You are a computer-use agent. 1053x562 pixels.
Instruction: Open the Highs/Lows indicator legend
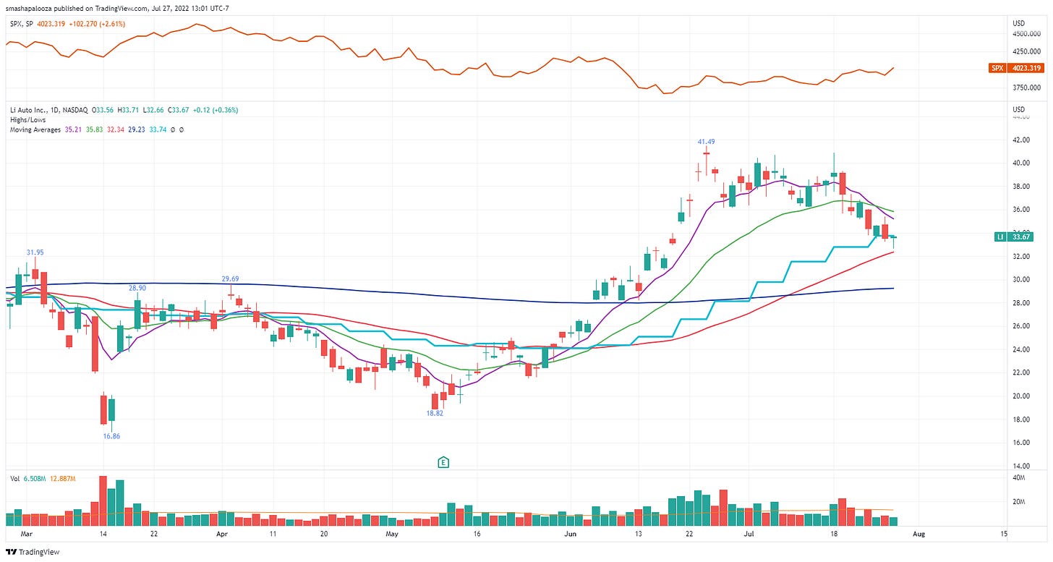coord(27,119)
